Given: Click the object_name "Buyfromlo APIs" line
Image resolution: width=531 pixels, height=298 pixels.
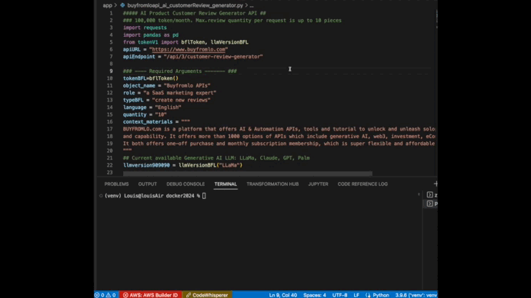Looking at the screenshot, I should 167,85.
